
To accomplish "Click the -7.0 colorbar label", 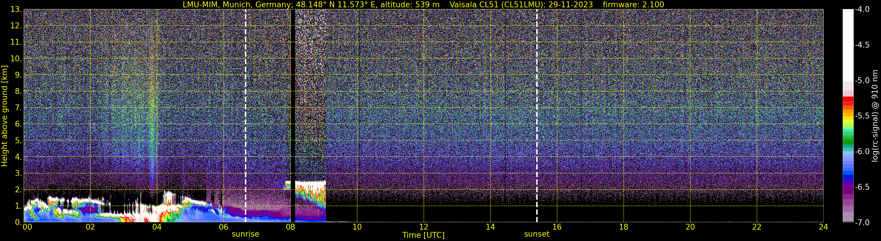I will 862,223.
